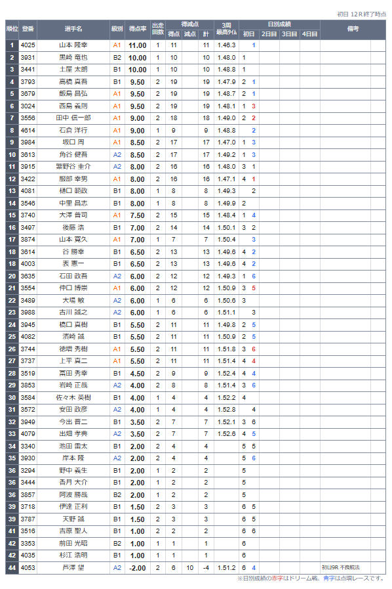Image resolution: width=392 pixels, height=589 pixels.
Task: Click the 初日 12R終了時点 caption
Action: pyautogui.click(x=361, y=14)
